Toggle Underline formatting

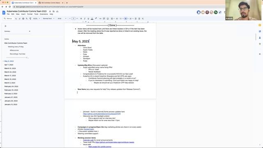pyautogui.click(x=88, y=18)
